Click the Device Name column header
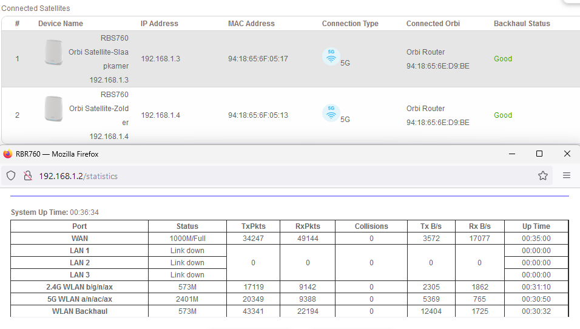The height and width of the screenshot is (329, 580). tap(61, 23)
